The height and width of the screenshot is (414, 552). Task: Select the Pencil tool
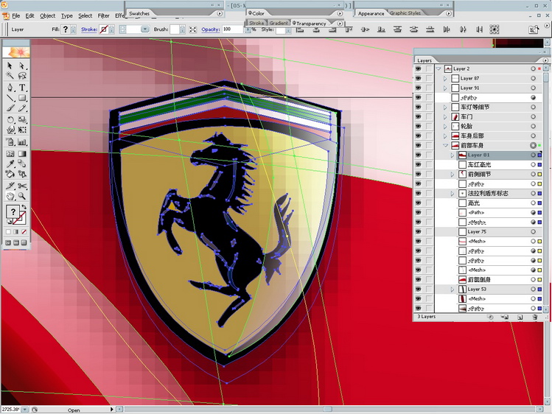22,108
